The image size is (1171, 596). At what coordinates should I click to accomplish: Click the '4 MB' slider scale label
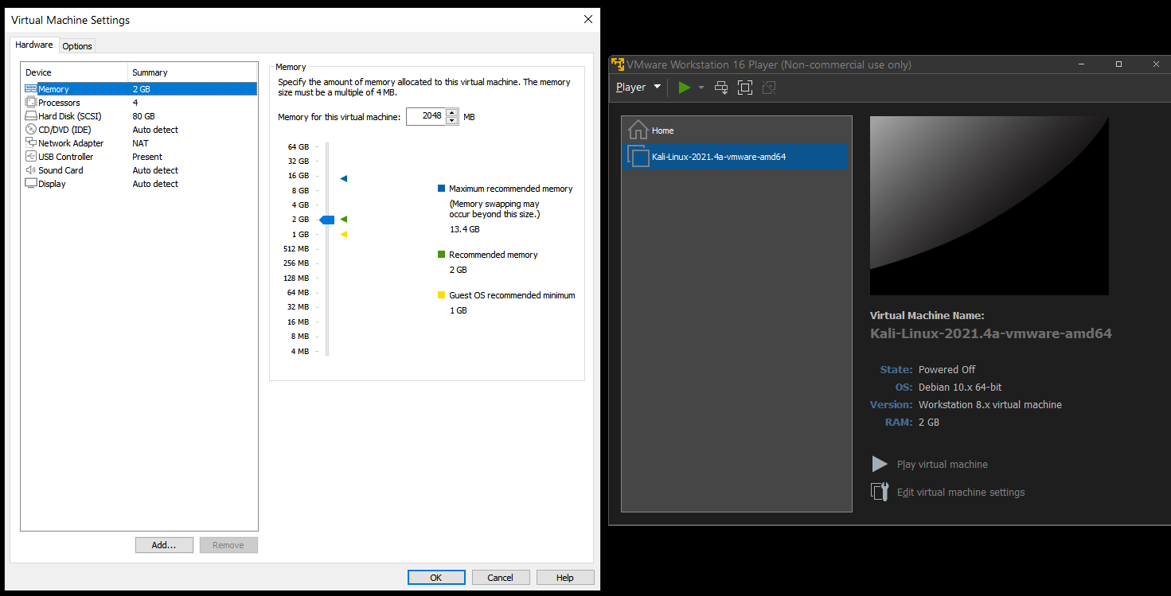point(300,351)
